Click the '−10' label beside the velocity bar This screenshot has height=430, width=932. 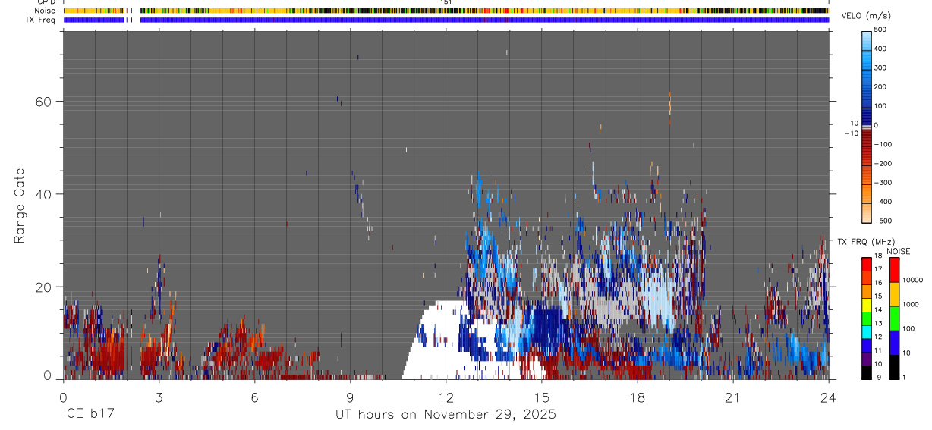[850, 133]
